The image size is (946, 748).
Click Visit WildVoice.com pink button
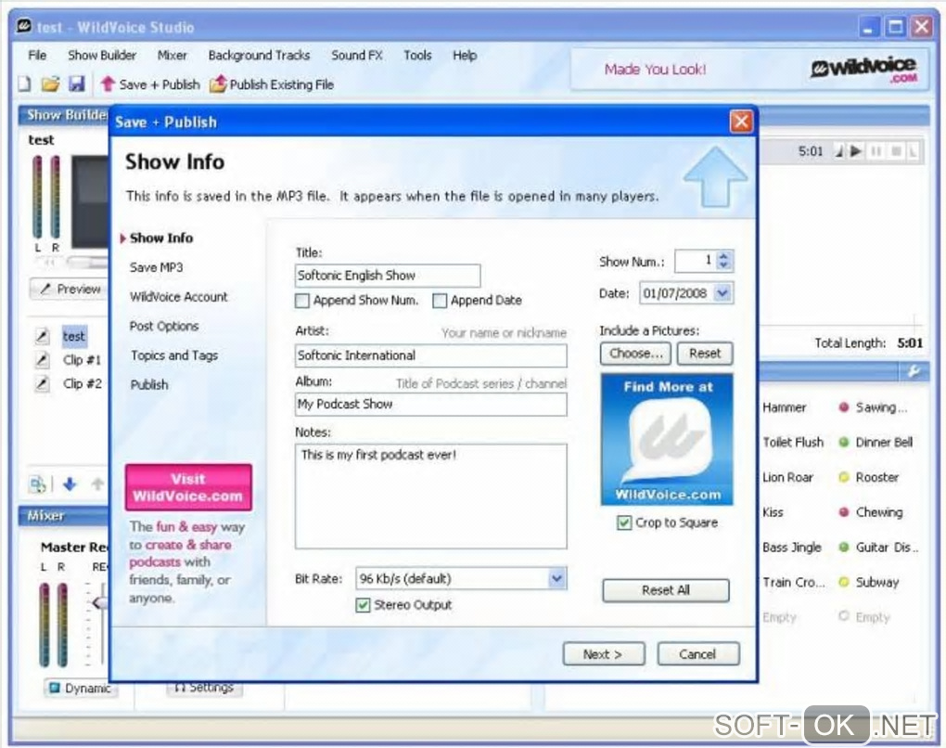tap(188, 487)
